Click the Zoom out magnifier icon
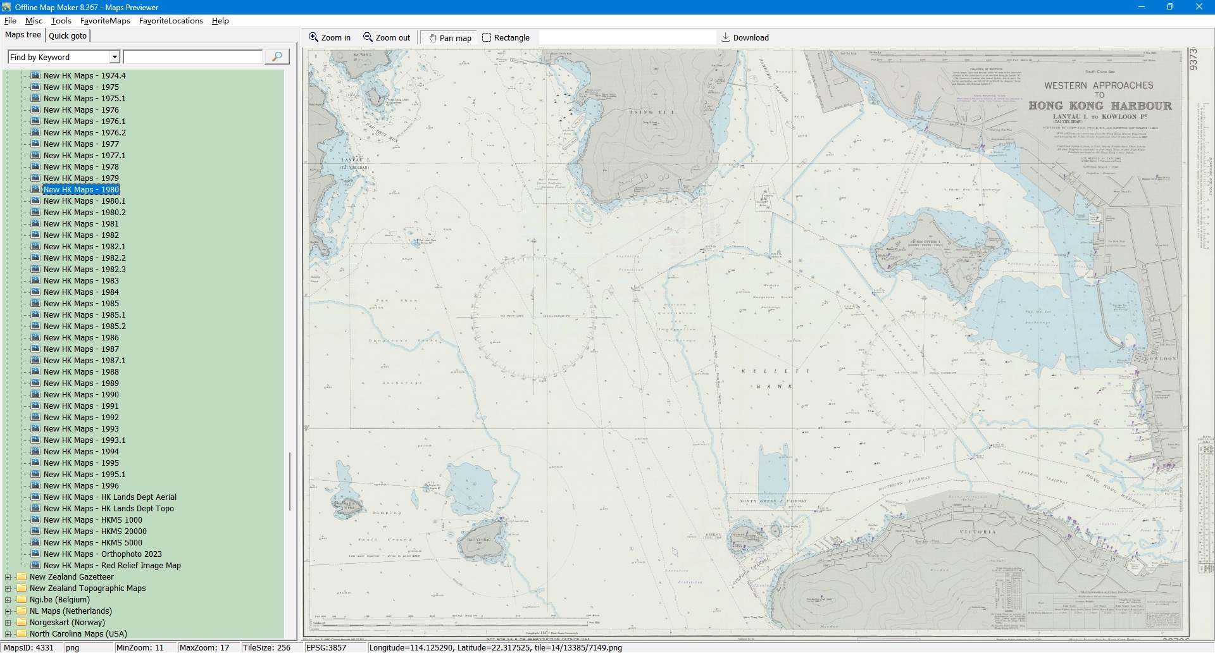 (368, 37)
